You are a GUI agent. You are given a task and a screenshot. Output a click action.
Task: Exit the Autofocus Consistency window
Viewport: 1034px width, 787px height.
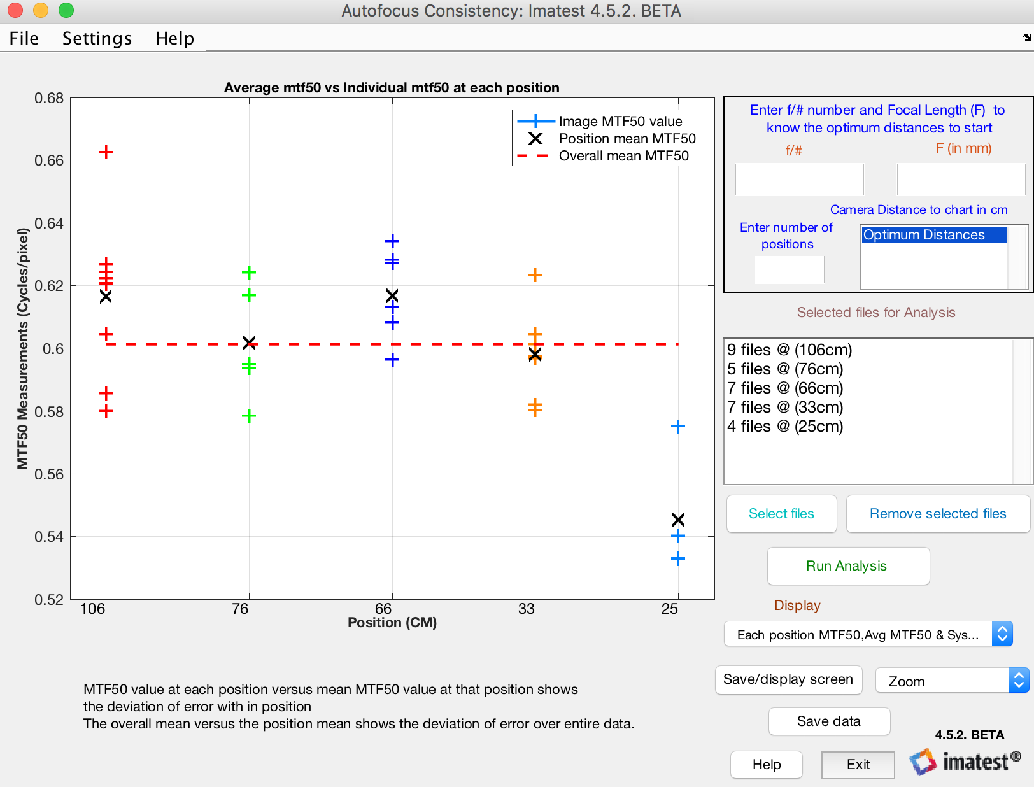coord(858,764)
